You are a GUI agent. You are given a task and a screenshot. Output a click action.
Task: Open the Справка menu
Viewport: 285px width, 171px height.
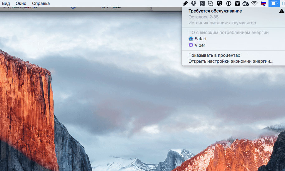(41, 3)
